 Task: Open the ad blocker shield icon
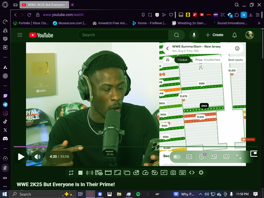tap(157, 15)
